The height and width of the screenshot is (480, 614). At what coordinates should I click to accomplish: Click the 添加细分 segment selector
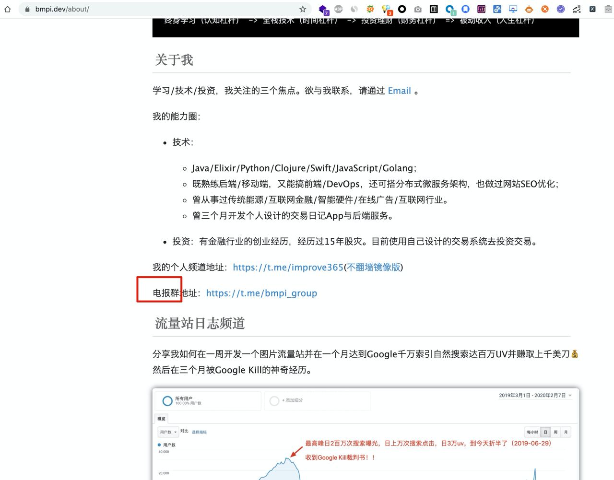coord(292,400)
